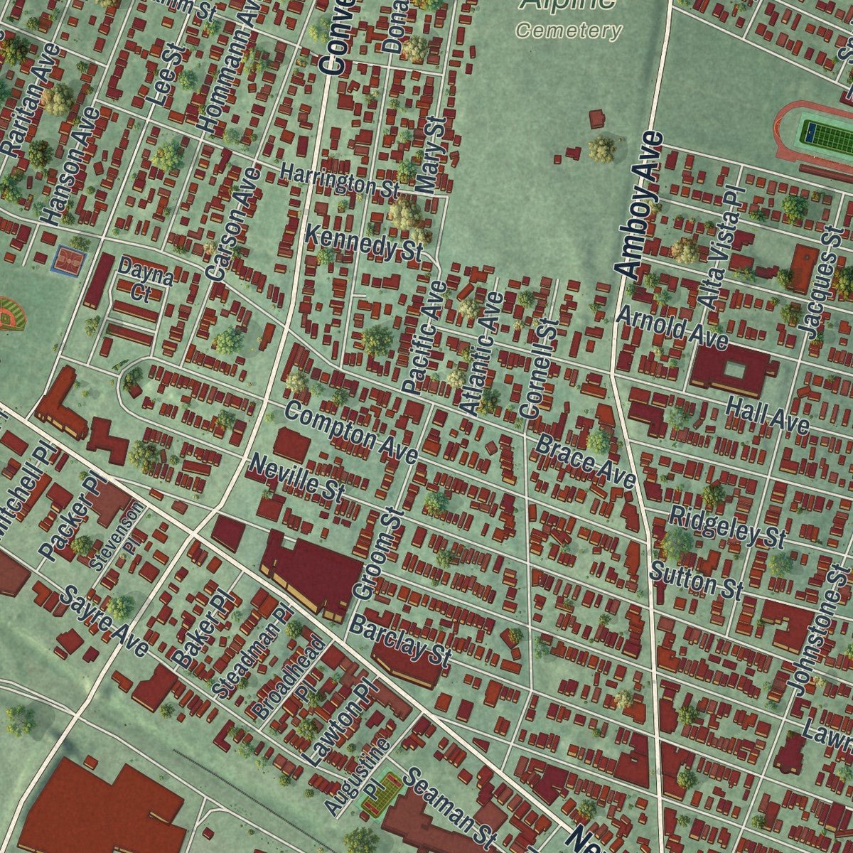The height and width of the screenshot is (853, 853).
Task: Click the Ridgeley St label
Action: [727, 526]
